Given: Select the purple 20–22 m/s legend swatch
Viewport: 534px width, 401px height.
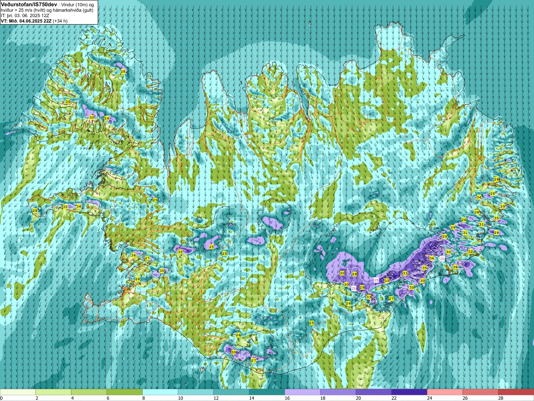Looking at the screenshot, I should coord(374,392).
